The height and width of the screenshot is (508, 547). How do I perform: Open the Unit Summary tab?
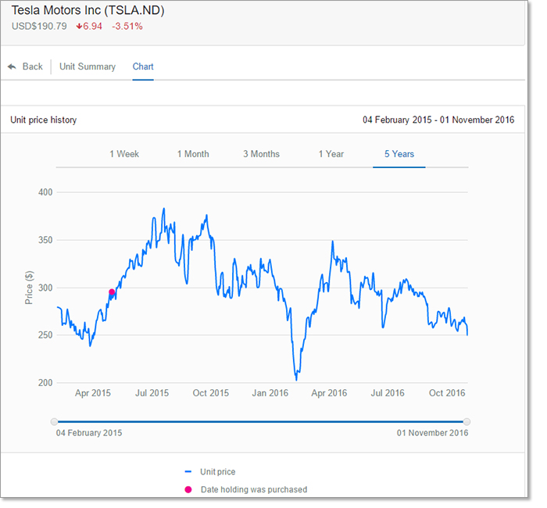pyautogui.click(x=88, y=66)
